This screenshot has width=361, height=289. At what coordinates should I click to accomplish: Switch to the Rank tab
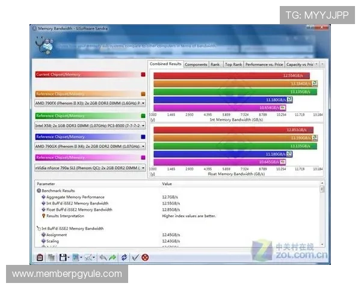215,64
